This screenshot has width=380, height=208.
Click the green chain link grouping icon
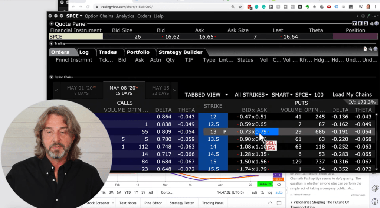point(368,16)
